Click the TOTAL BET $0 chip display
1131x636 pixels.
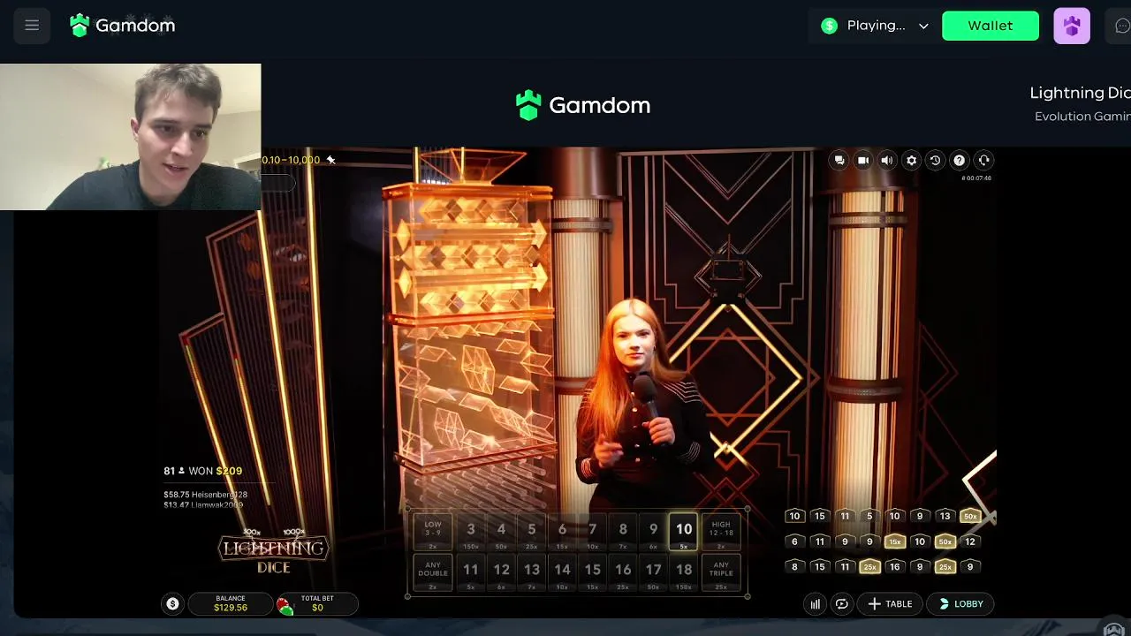coord(317,604)
